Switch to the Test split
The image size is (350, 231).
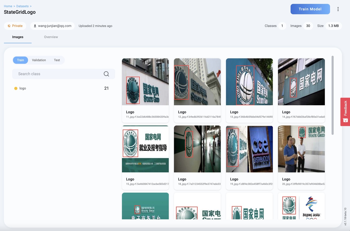click(57, 60)
